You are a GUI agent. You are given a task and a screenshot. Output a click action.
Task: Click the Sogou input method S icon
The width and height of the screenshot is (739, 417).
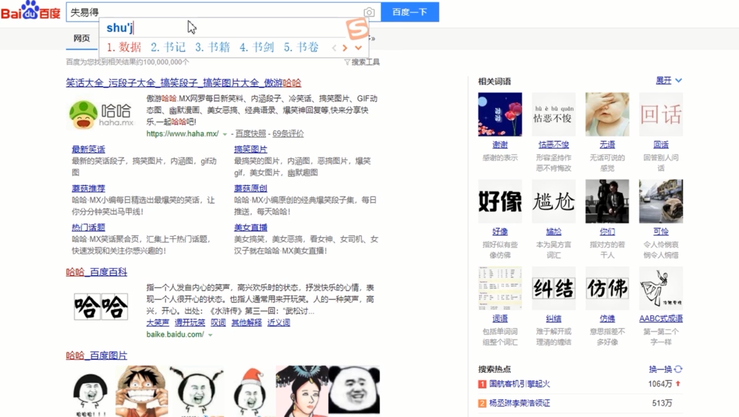click(356, 28)
